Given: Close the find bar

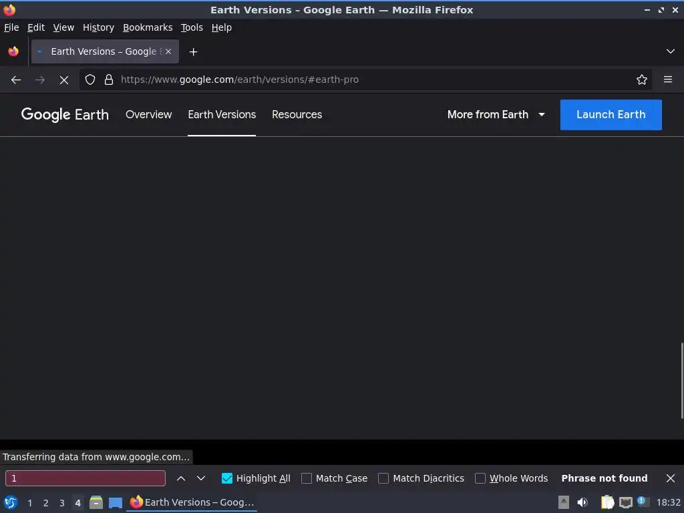Looking at the screenshot, I should point(671,478).
